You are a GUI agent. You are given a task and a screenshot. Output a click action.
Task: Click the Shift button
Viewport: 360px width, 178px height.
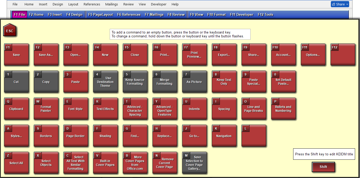(323, 167)
